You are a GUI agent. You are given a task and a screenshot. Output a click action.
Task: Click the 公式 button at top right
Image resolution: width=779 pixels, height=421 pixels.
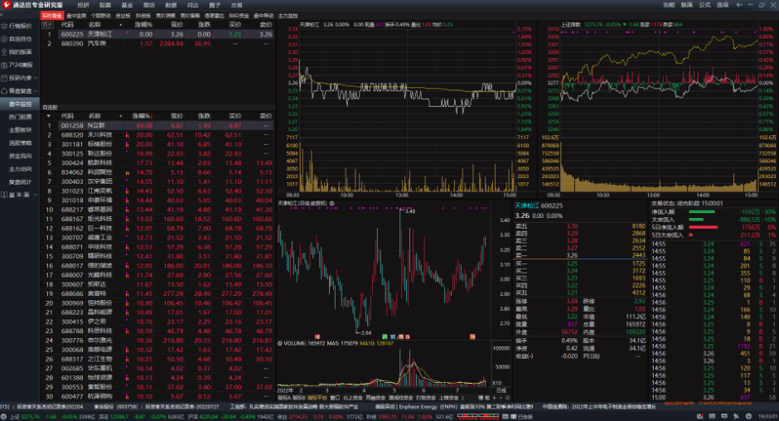(704, 5)
